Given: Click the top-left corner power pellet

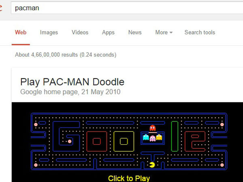Looking at the screenshot, I should 36,125.
